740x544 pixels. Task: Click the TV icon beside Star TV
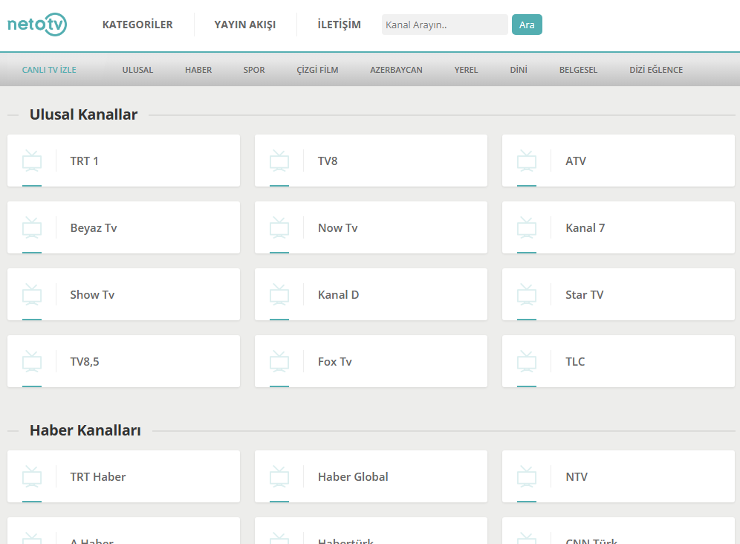(x=527, y=294)
